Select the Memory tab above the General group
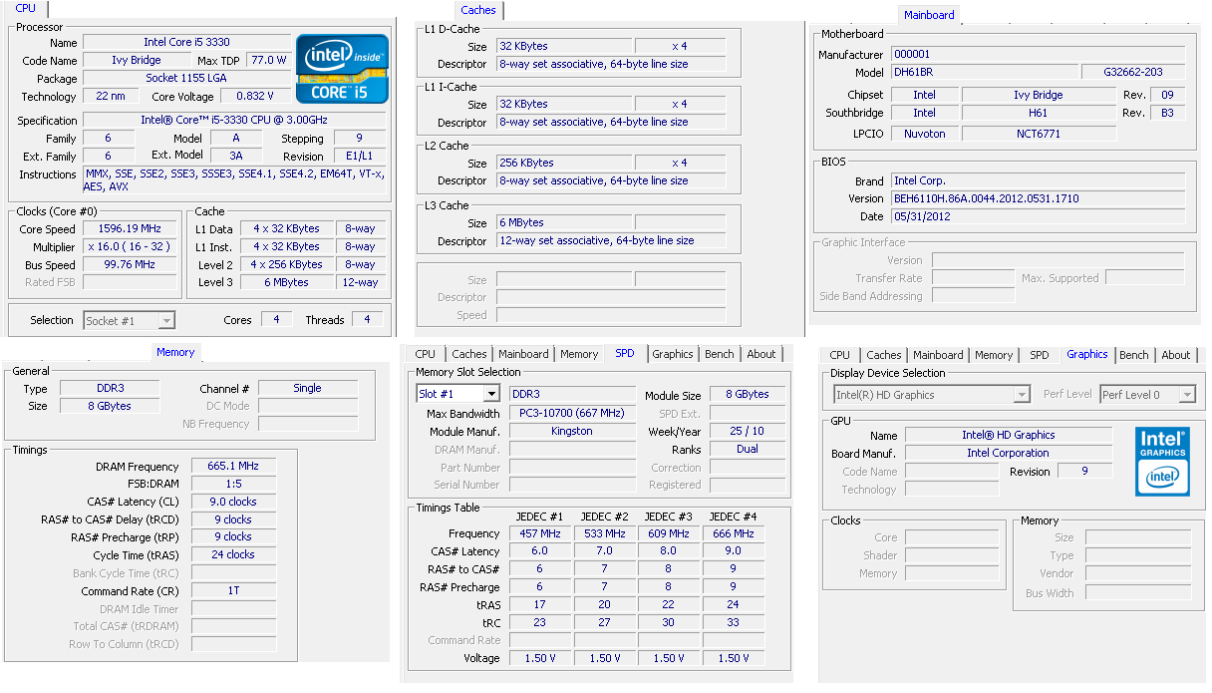This screenshot has width=1212, height=693. pyautogui.click(x=175, y=352)
